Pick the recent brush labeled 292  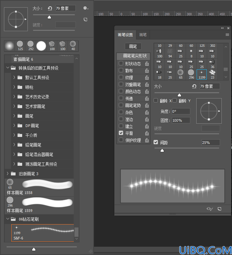(x=30, y=46)
